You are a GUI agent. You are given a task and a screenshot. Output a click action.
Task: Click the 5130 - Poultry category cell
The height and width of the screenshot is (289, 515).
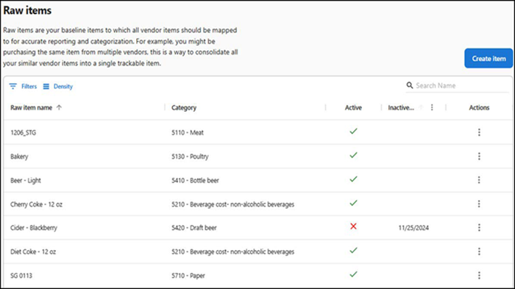(190, 157)
